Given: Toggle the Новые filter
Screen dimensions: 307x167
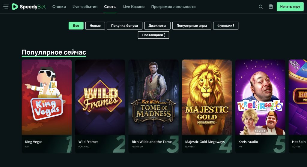Looking at the screenshot, I should point(95,26).
